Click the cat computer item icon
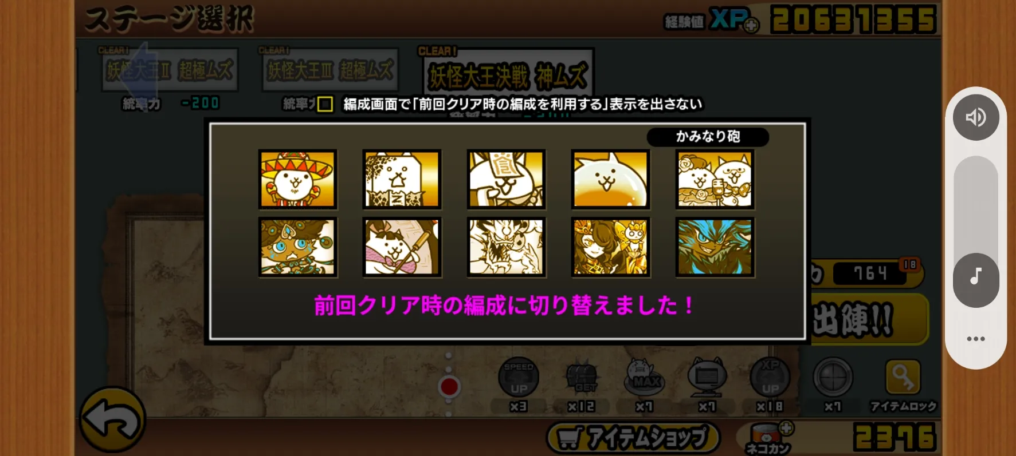 click(x=707, y=378)
